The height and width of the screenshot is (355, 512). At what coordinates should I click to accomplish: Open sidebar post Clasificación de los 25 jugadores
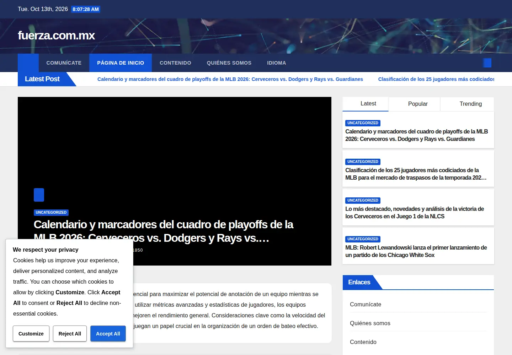tap(416, 174)
